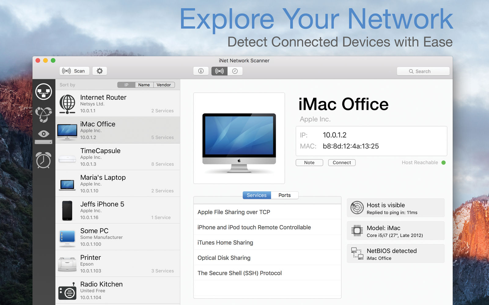
Task: Switch to the Services tab
Action: click(256, 195)
